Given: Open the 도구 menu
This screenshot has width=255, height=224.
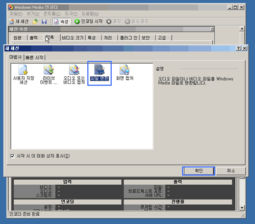Looking at the screenshot, I should (x=71, y=14).
